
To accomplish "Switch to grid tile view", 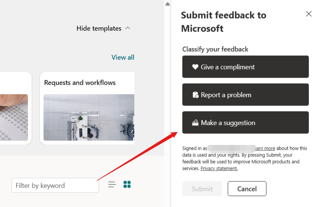I will (127, 184).
